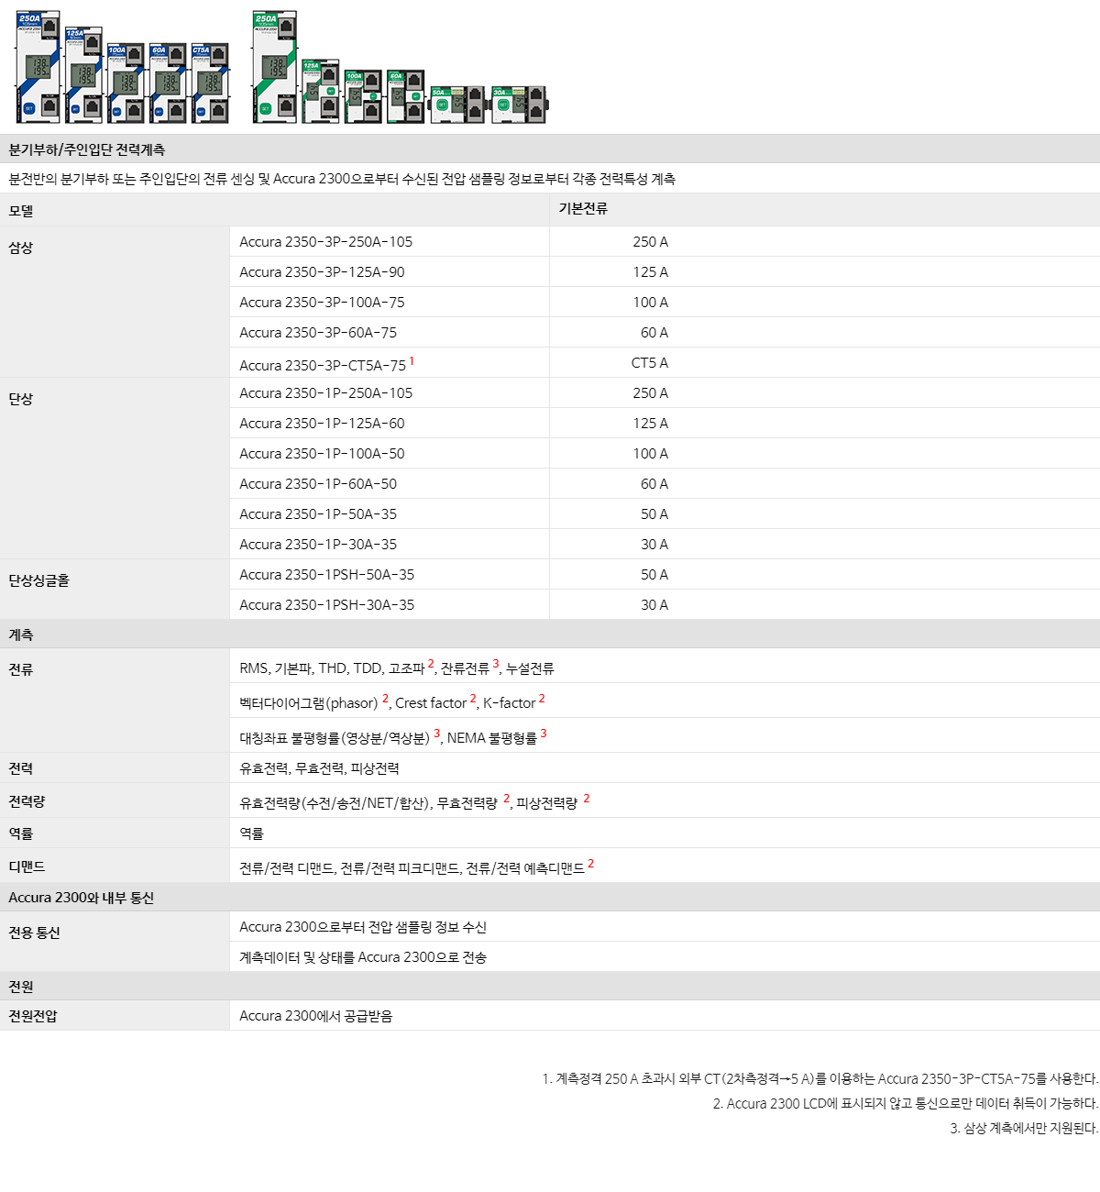Click the section header "분기부하/주인입단 전력계측"
This screenshot has height=1192, width=1100.
(x=87, y=149)
